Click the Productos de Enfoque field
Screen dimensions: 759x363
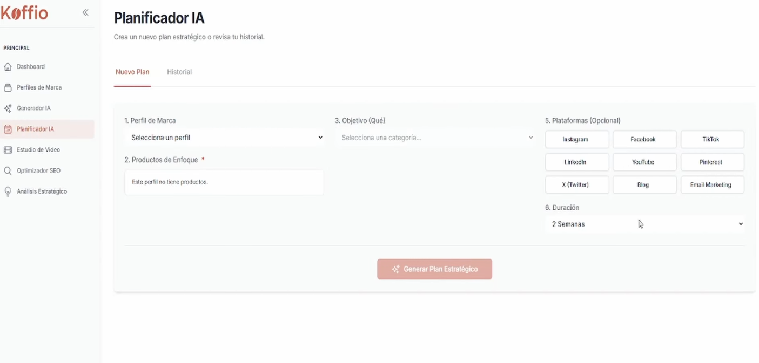click(x=224, y=182)
